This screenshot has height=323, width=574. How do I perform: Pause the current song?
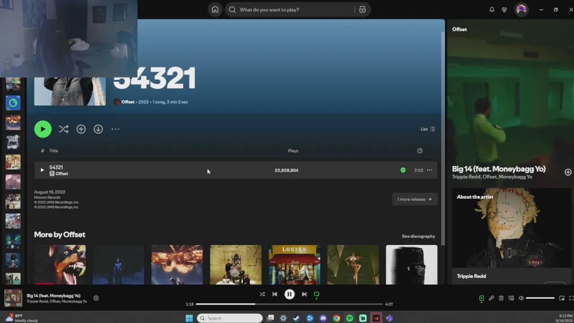click(289, 294)
